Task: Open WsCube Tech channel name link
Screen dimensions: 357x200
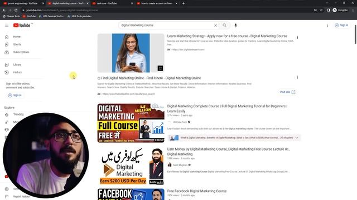Action: click(x=180, y=122)
